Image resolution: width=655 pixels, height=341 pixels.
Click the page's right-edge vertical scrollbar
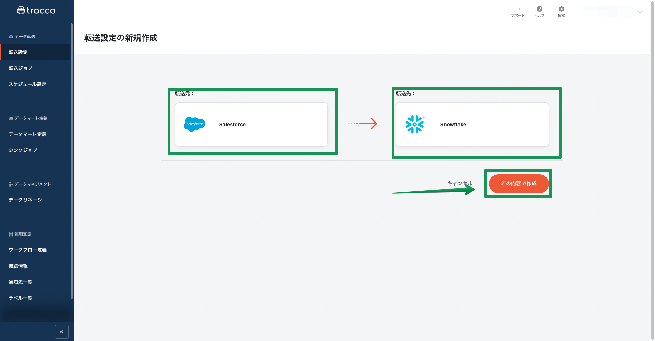click(653, 170)
